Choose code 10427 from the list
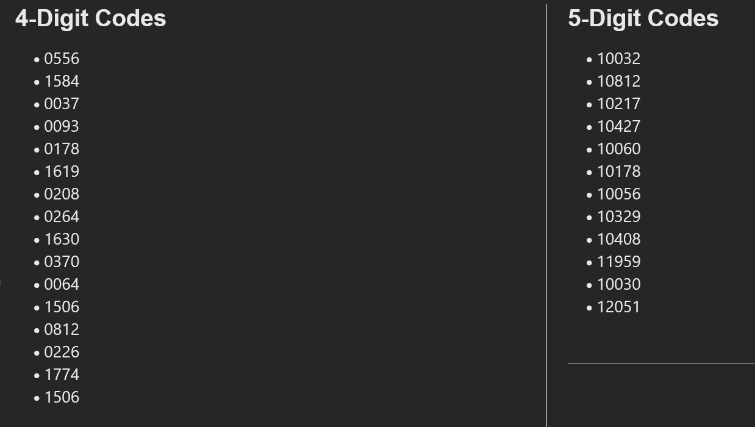755x427 pixels. pyautogui.click(x=618, y=126)
